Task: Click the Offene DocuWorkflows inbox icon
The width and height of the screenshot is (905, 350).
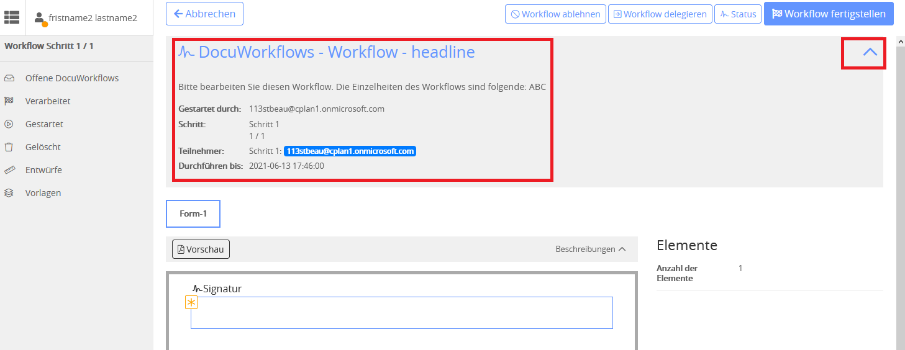Action: click(x=9, y=78)
